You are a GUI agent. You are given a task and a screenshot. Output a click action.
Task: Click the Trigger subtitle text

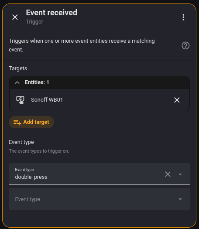[34, 22]
